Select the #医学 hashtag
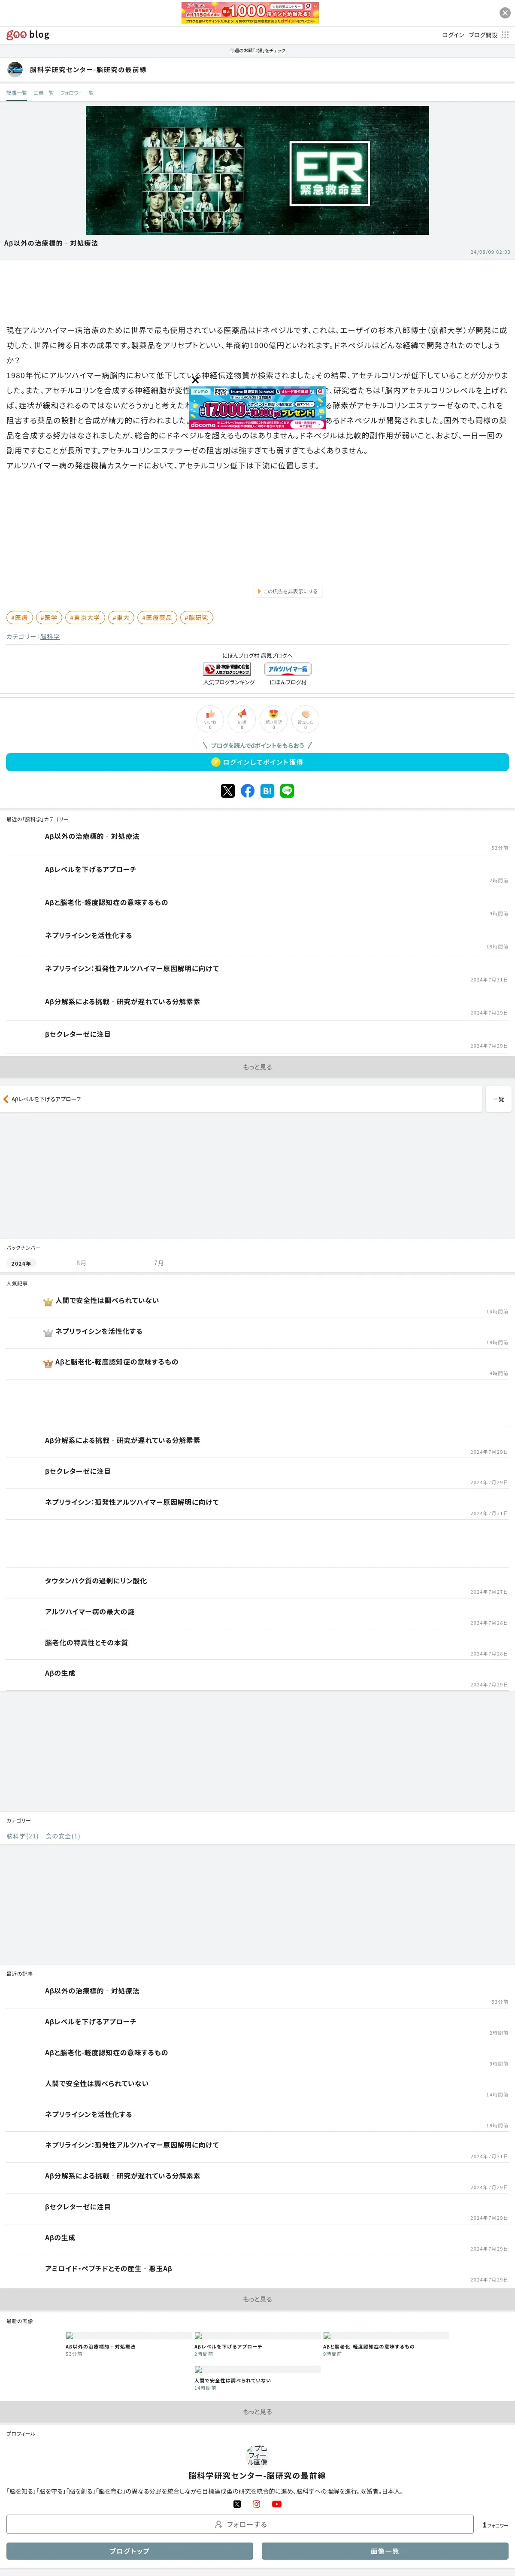This screenshot has height=2576, width=515. [x=49, y=618]
